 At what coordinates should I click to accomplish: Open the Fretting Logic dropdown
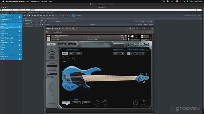pos(118,54)
